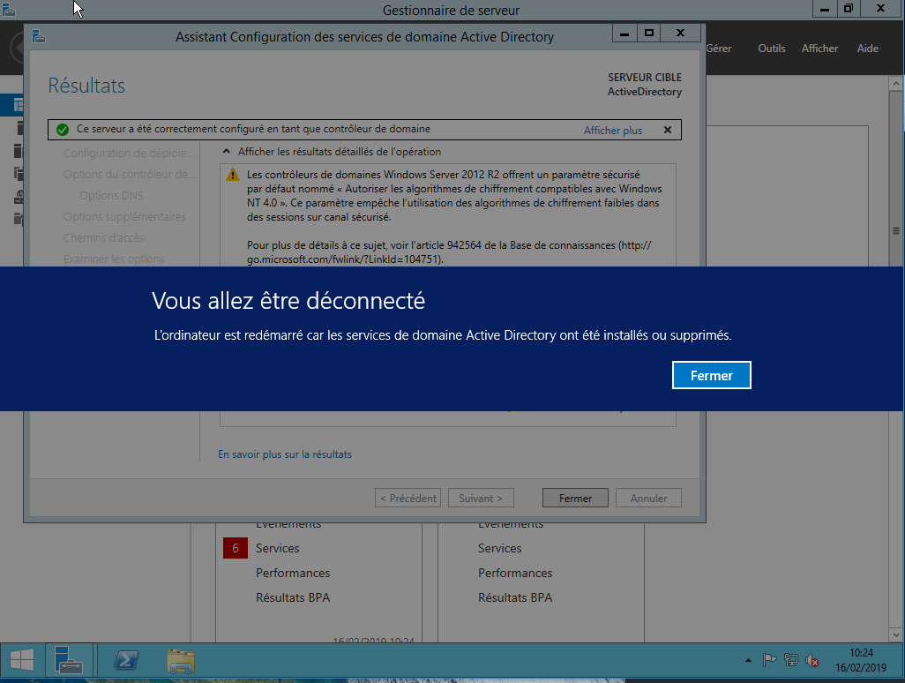Open Performances in the right server tile
Viewport: 905px width, 683px height.
coord(515,574)
